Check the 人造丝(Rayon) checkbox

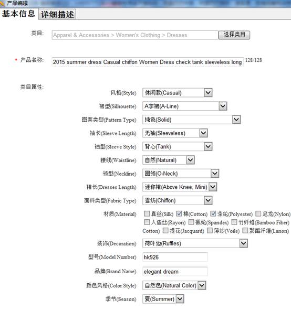tap(147, 222)
